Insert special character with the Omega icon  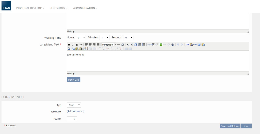(x=136, y=45)
